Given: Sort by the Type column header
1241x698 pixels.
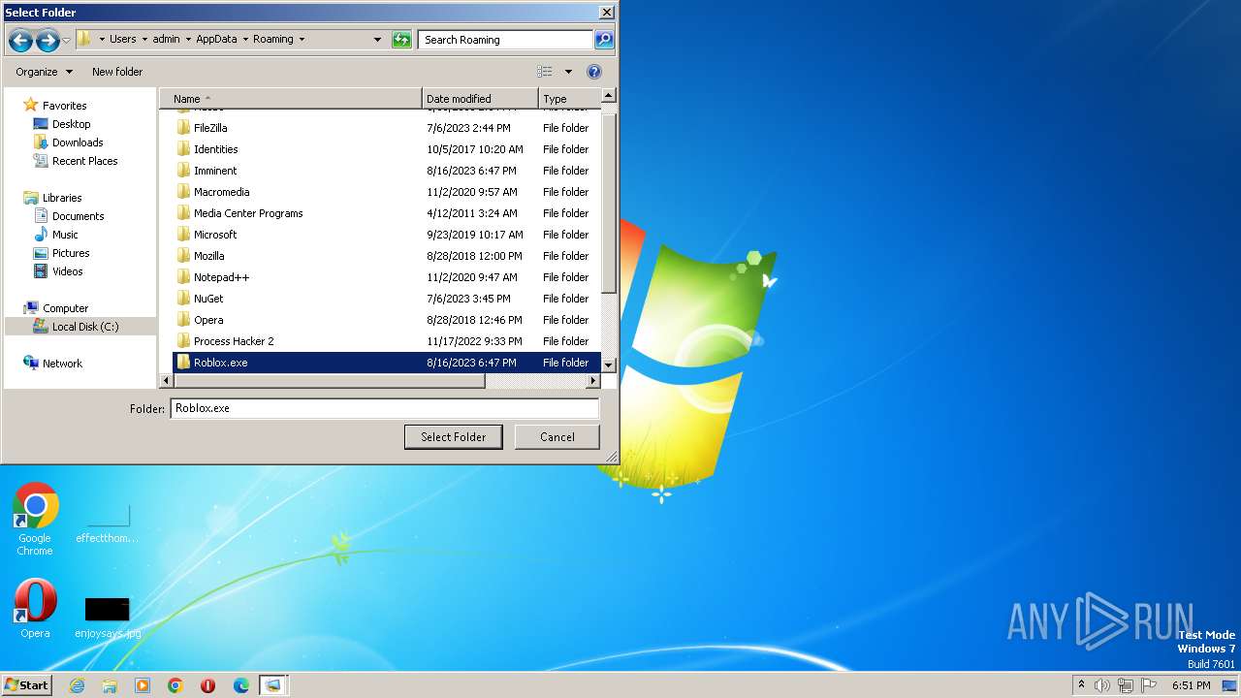Looking at the screenshot, I should coord(569,99).
